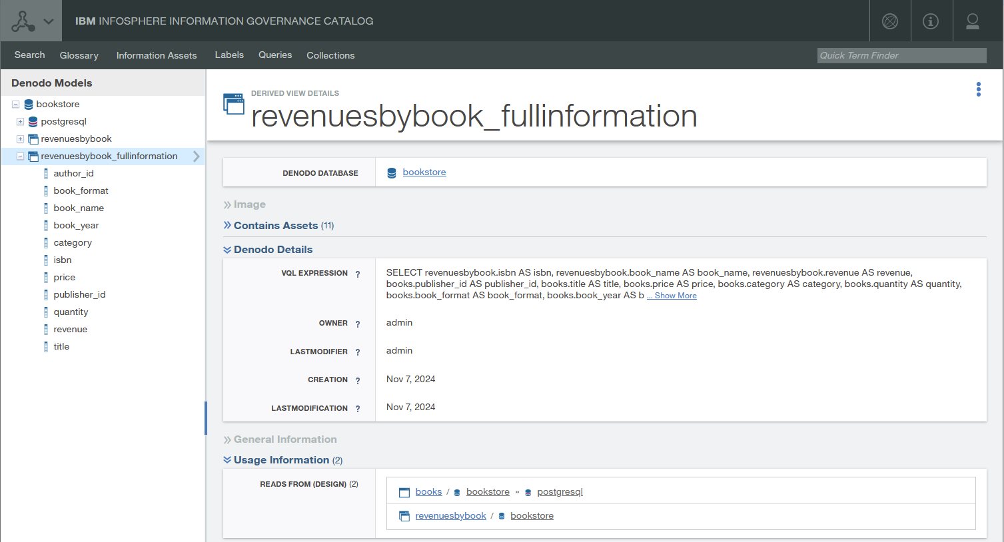Open the bookstore Denodo database link
Image resolution: width=1004 pixels, height=542 pixels.
(424, 172)
